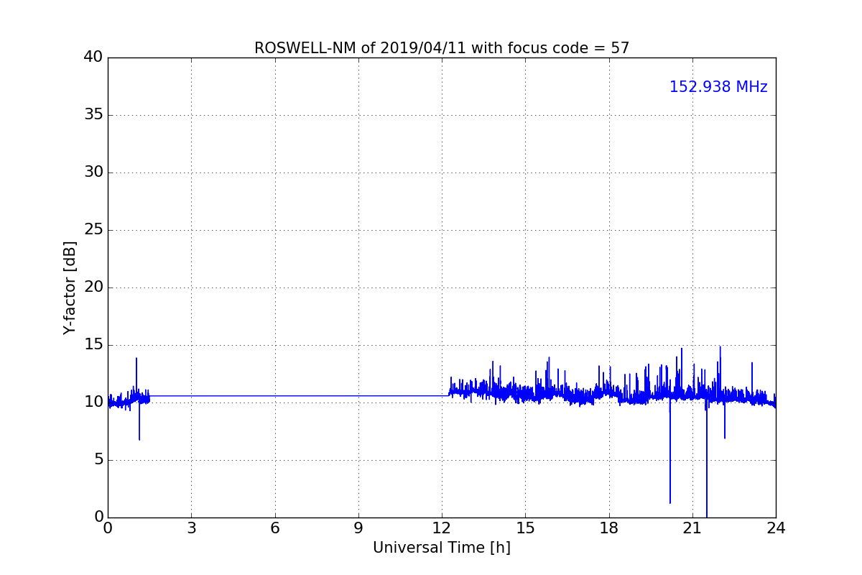Click the x-axis tick label 18
Image resolution: width=862 pixels, height=575 pixels.
[609, 528]
